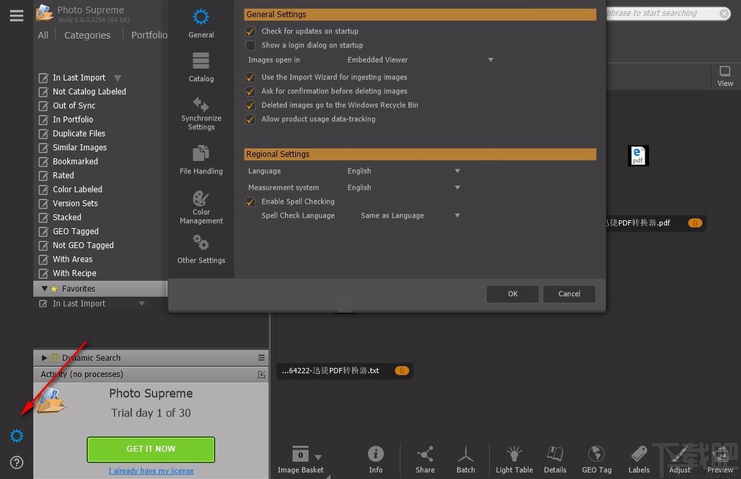741x479 pixels.
Task: Click the Share toolbar icon
Action: pyautogui.click(x=425, y=459)
